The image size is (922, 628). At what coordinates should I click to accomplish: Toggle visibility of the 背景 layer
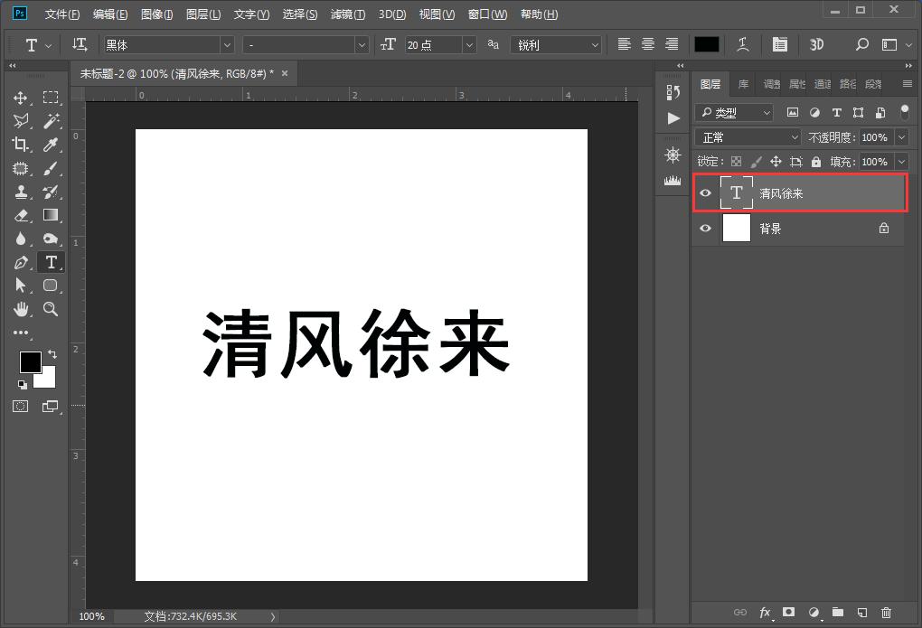tap(705, 229)
